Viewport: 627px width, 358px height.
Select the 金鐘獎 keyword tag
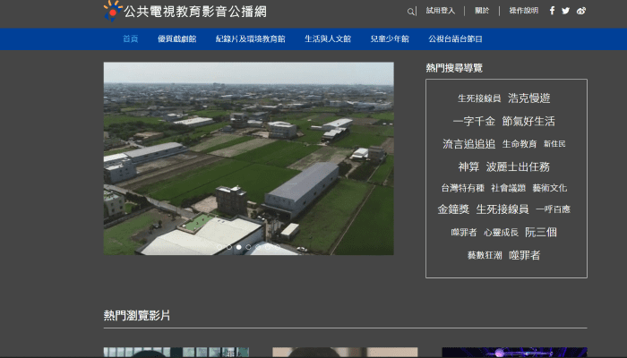453,209
